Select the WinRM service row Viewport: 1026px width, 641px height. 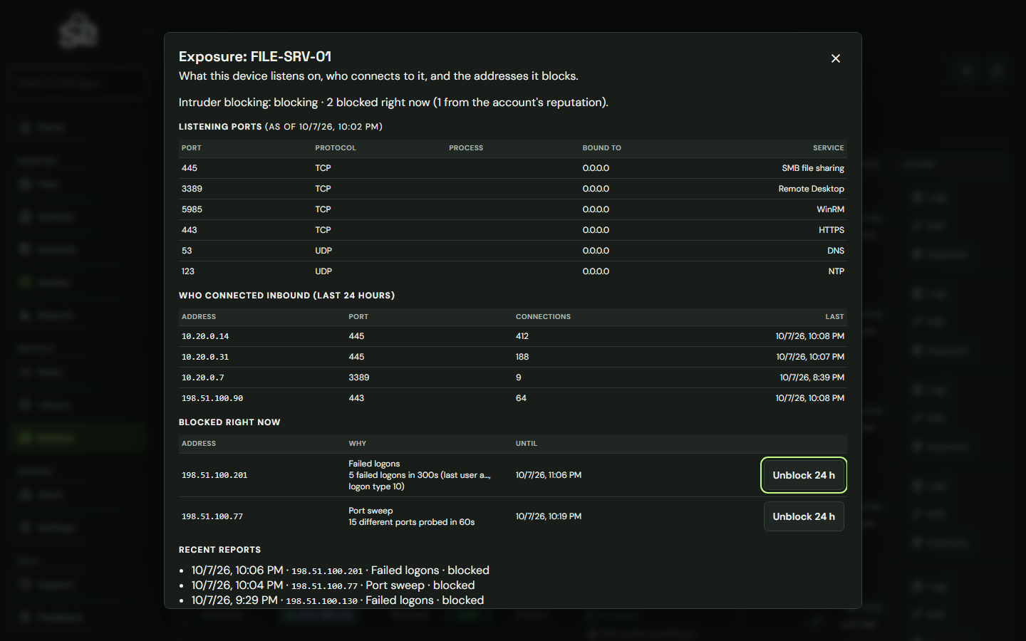[513, 209]
